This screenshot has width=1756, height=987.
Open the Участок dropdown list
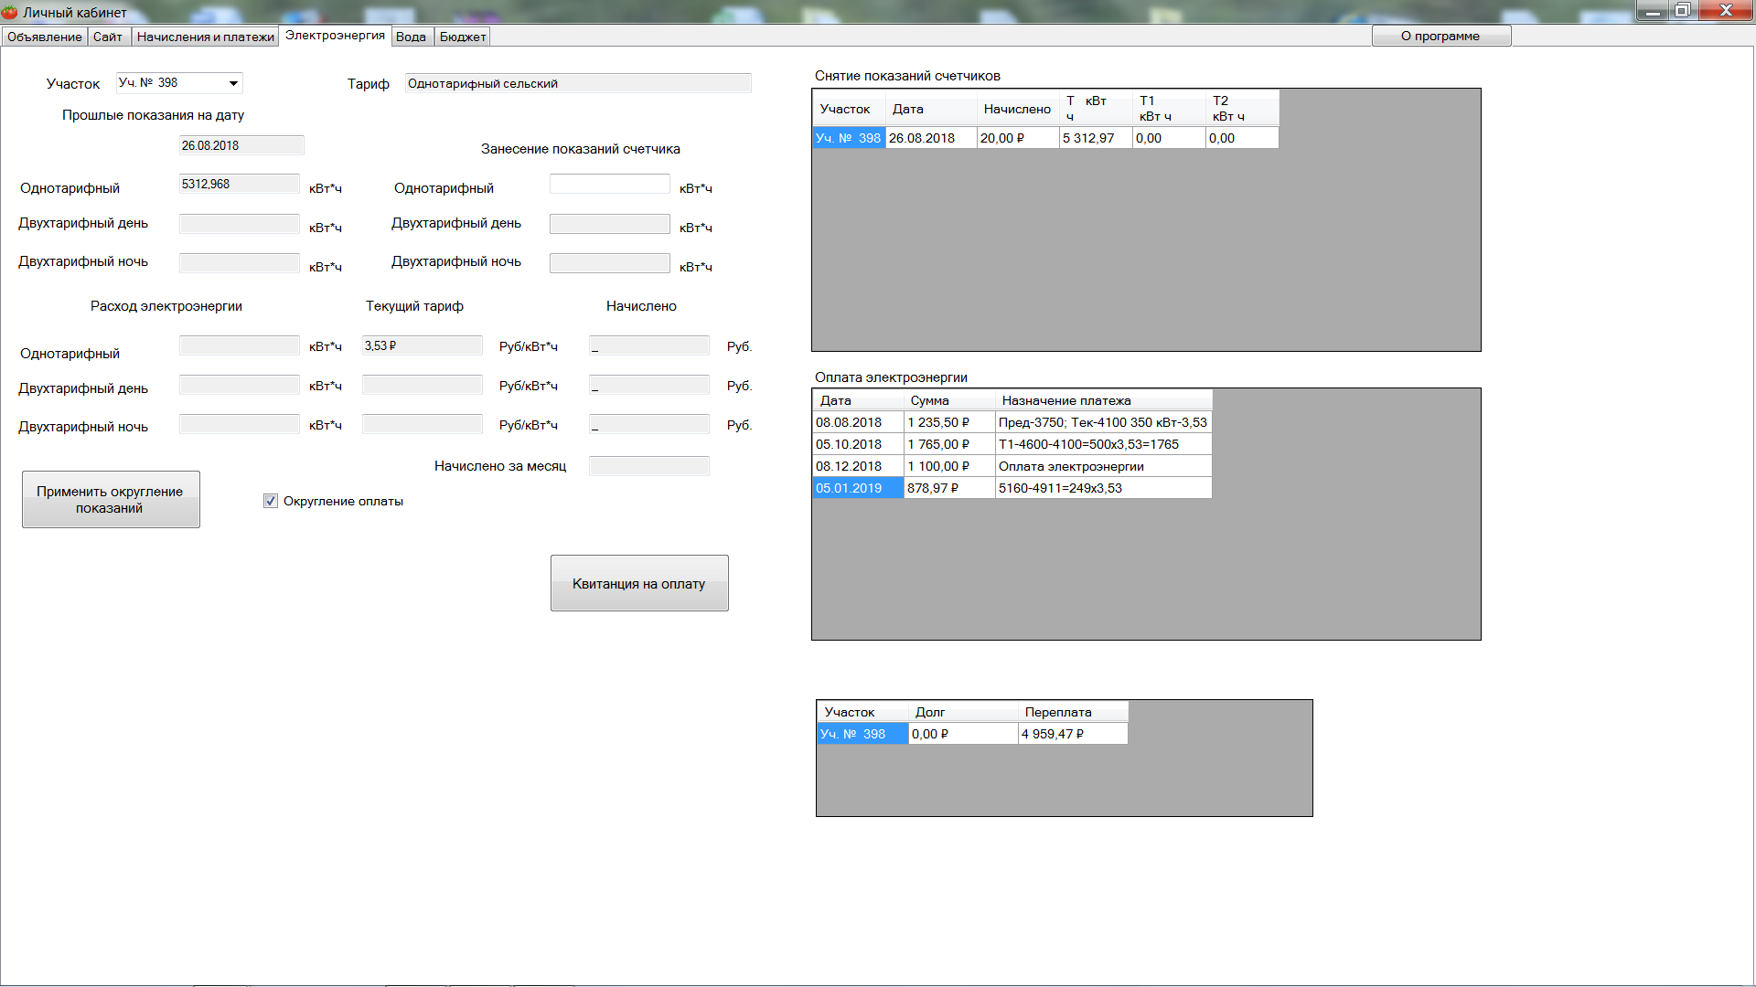(x=233, y=83)
